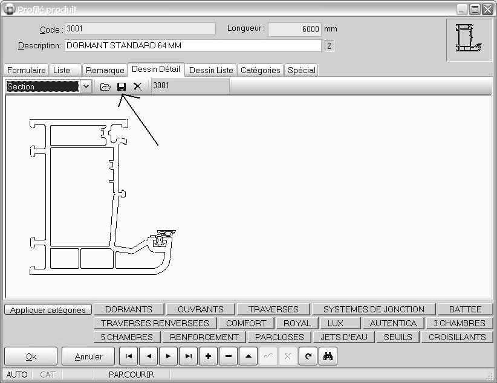Switch to the Formulaire tab
Viewport: 497px width, 383px height.
pos(27,70)
